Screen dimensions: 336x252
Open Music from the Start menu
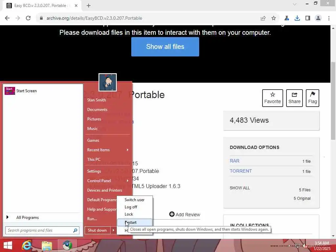tap(92, 129)
